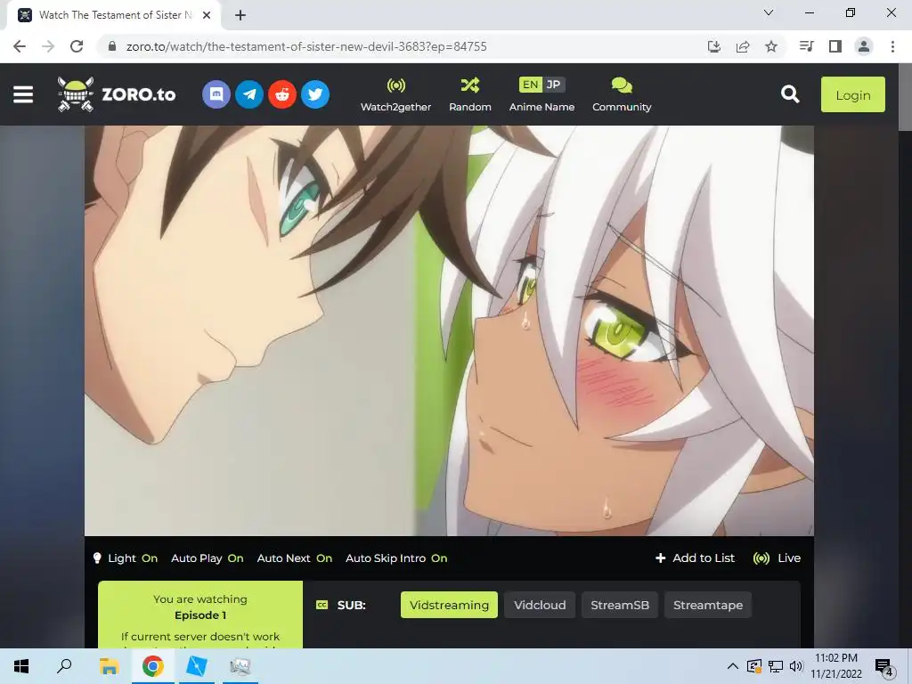The width and height of the screenshot is (912, 684).
Task: Install app icon in address bar
Action: pos(714,46)
